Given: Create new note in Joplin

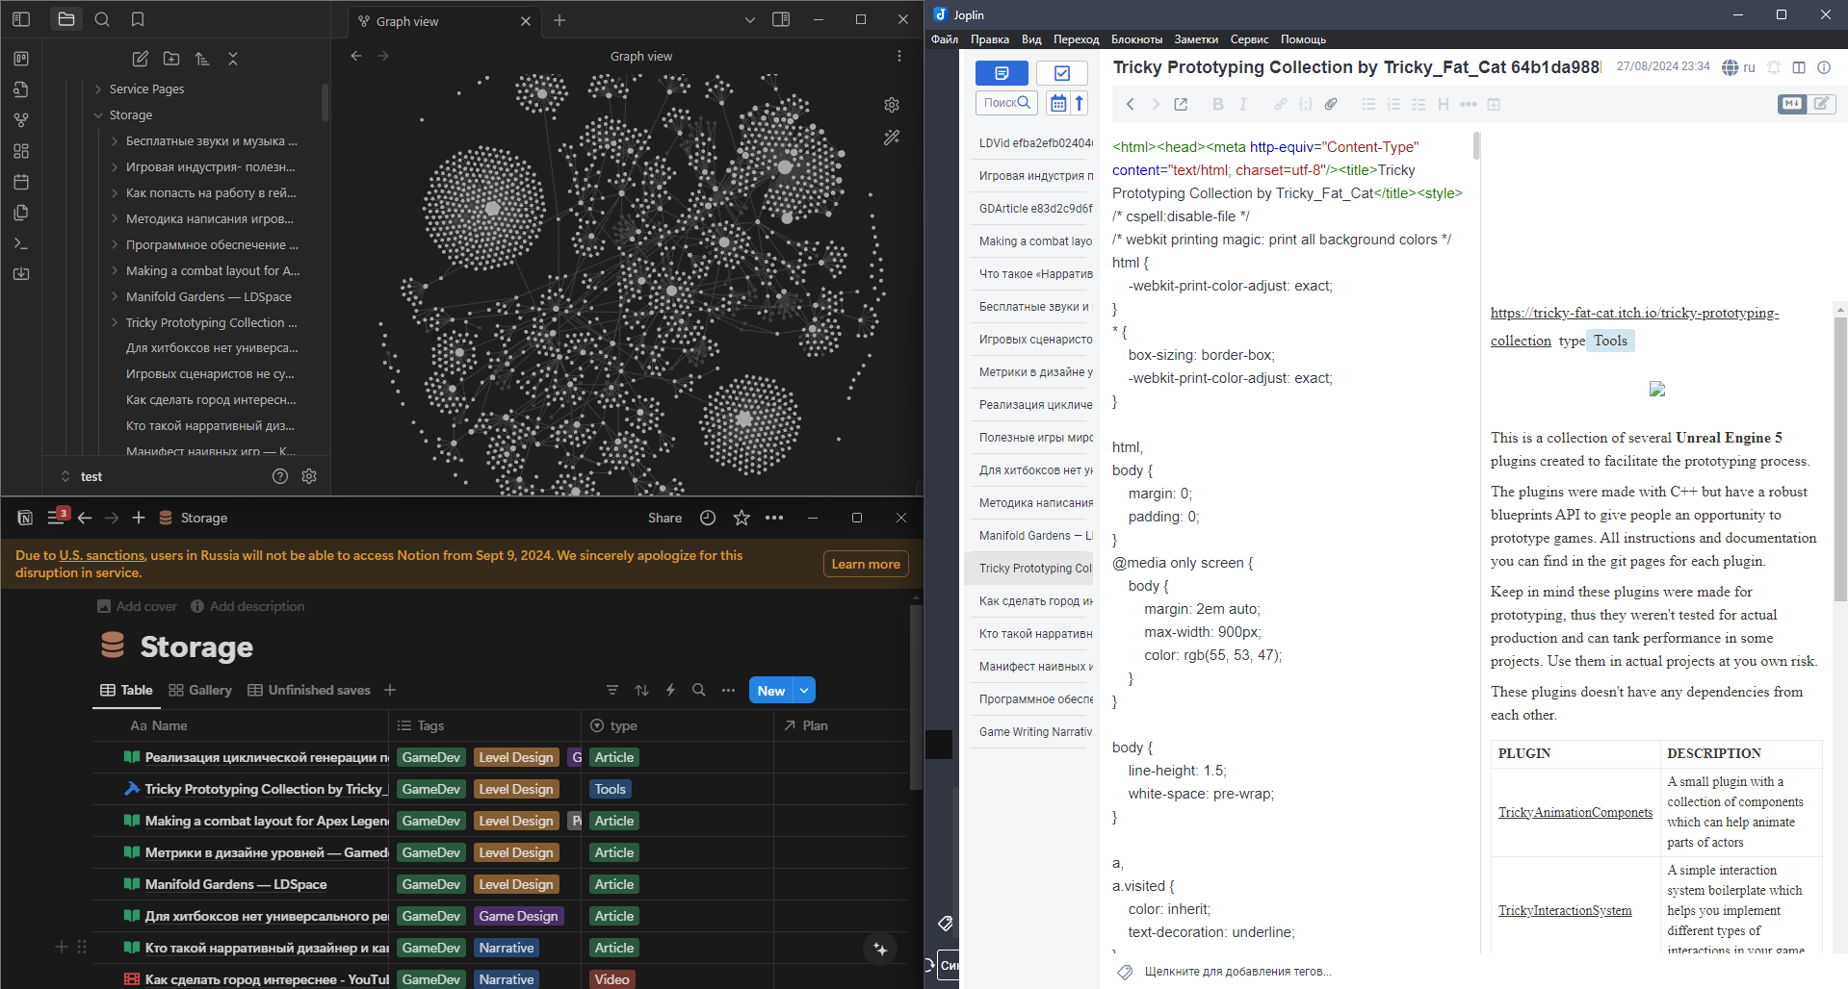Looking at the screenshot, I should point(1002,73).
